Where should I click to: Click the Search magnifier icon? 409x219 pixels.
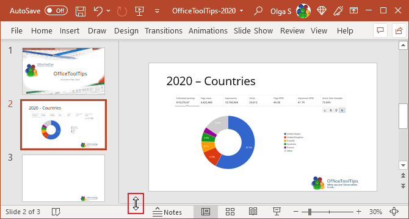[258, 11]
